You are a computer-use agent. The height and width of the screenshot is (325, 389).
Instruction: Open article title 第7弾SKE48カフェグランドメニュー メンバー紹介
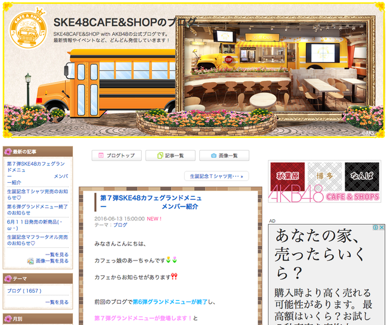coord(151,202)
